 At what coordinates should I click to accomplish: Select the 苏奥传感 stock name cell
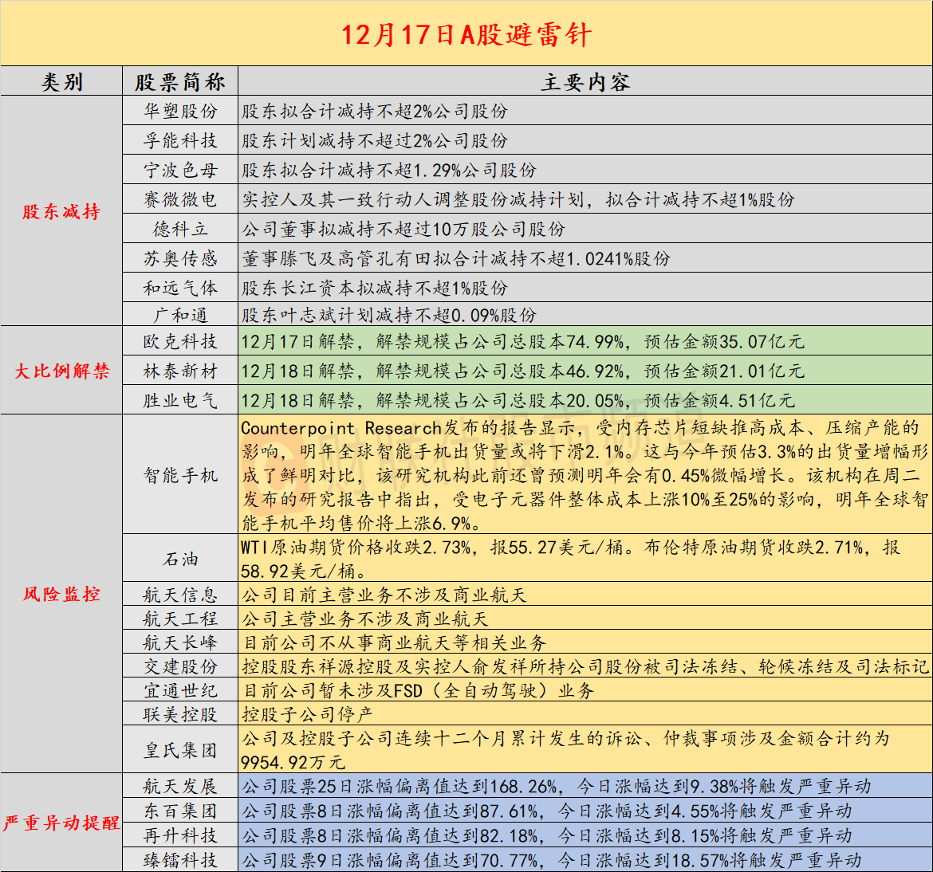tap(180, 257)
